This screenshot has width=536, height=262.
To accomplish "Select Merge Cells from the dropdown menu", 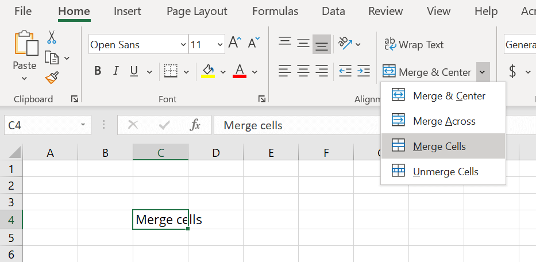I will tap(439, 147).
